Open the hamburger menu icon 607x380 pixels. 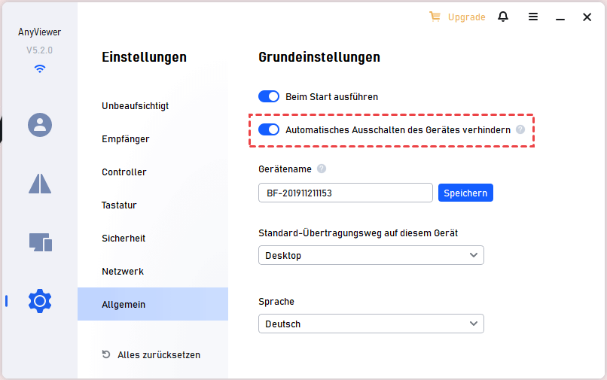pos(533,17)
